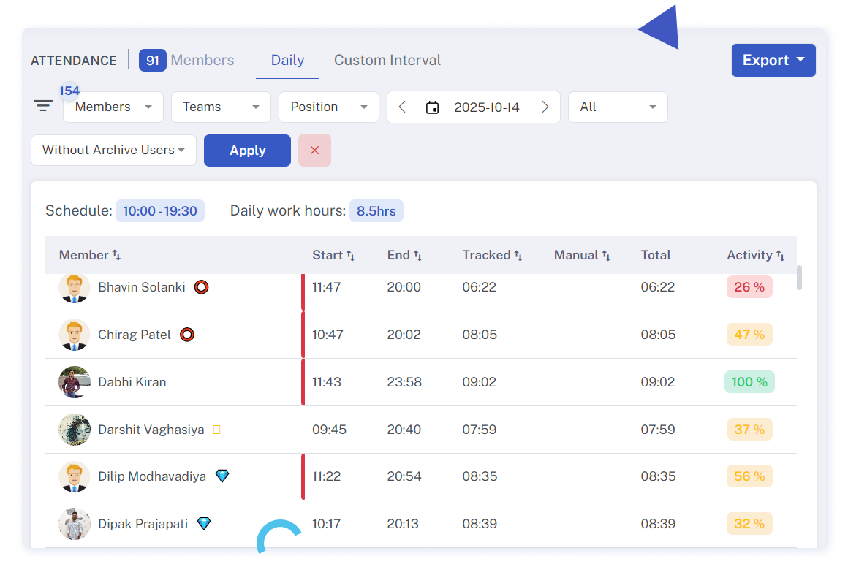Expand Without Archive Users dropdown
Screen dimensions: 848x575
[113, 150]
